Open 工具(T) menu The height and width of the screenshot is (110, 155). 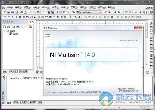[x=74, y=7]
